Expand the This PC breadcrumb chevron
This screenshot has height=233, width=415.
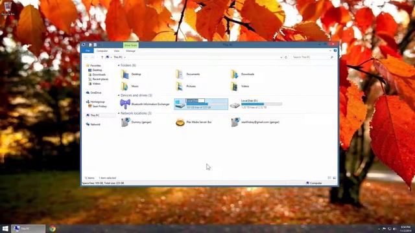tap(125, 57)
